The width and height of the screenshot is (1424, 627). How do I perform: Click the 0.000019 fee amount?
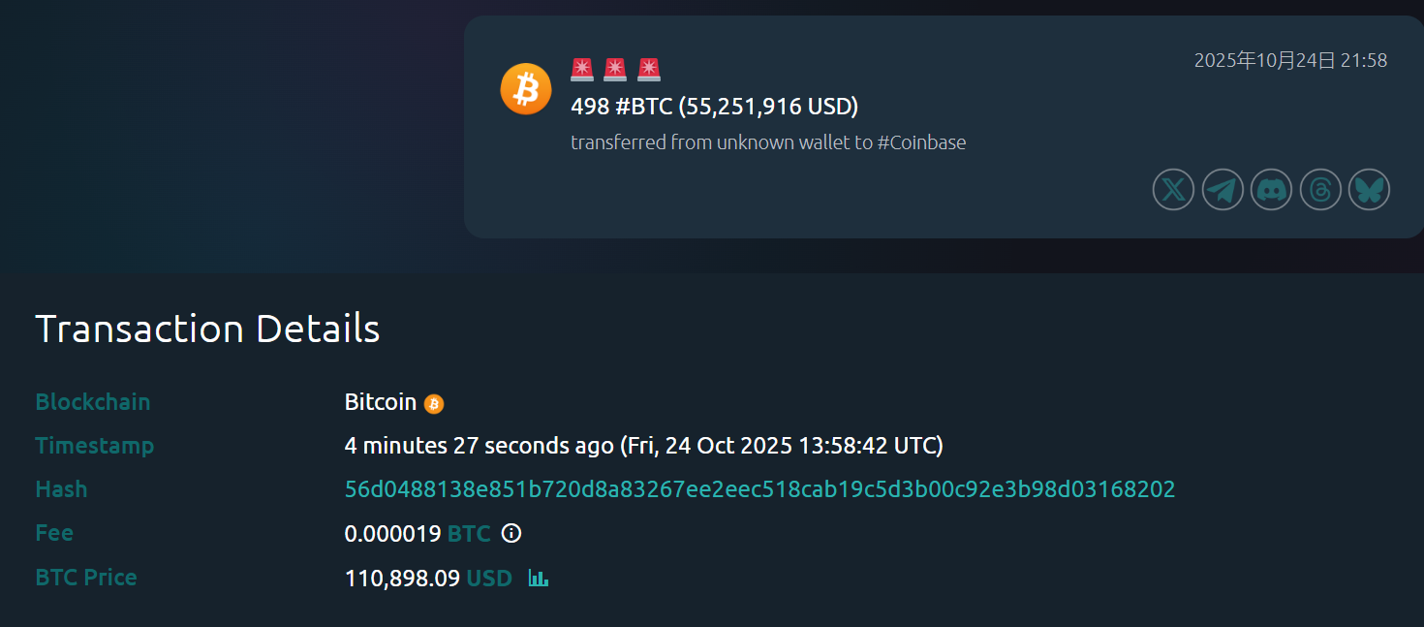click(392, 533)
